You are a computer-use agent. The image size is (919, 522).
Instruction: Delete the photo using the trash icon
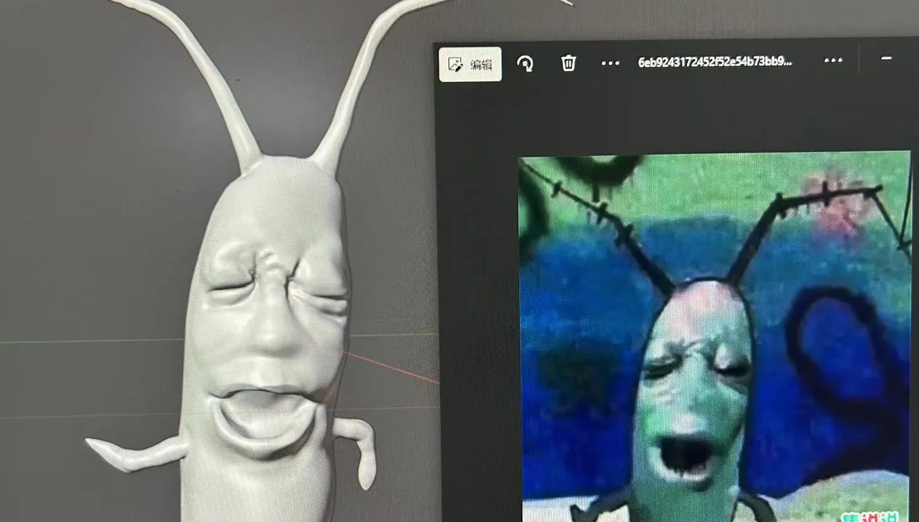569,63
